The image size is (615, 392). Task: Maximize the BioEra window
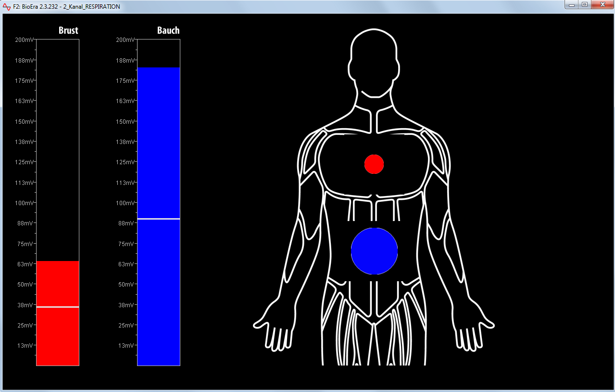tap(584, 5)
